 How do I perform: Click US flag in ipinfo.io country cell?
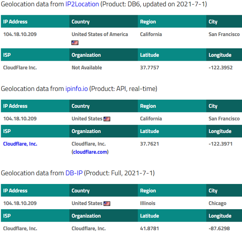[107, 119]
